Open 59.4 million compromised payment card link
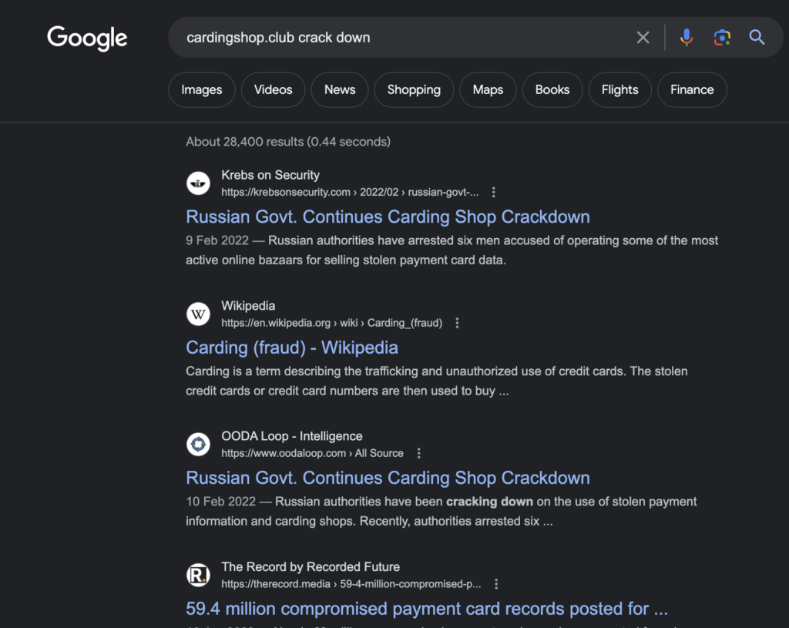This screenshot has width=789, height=628. (x=427, y=609)
